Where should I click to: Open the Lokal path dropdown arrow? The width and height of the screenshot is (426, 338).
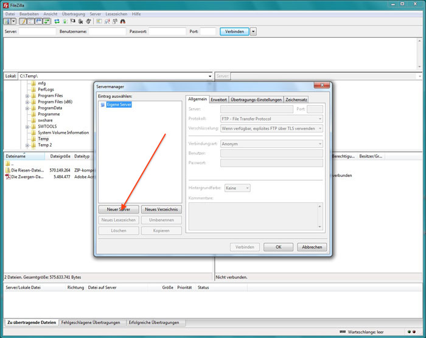click(x=210, y=76)
